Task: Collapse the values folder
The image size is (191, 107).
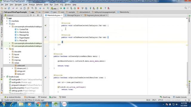Action: tap(10, 63)
